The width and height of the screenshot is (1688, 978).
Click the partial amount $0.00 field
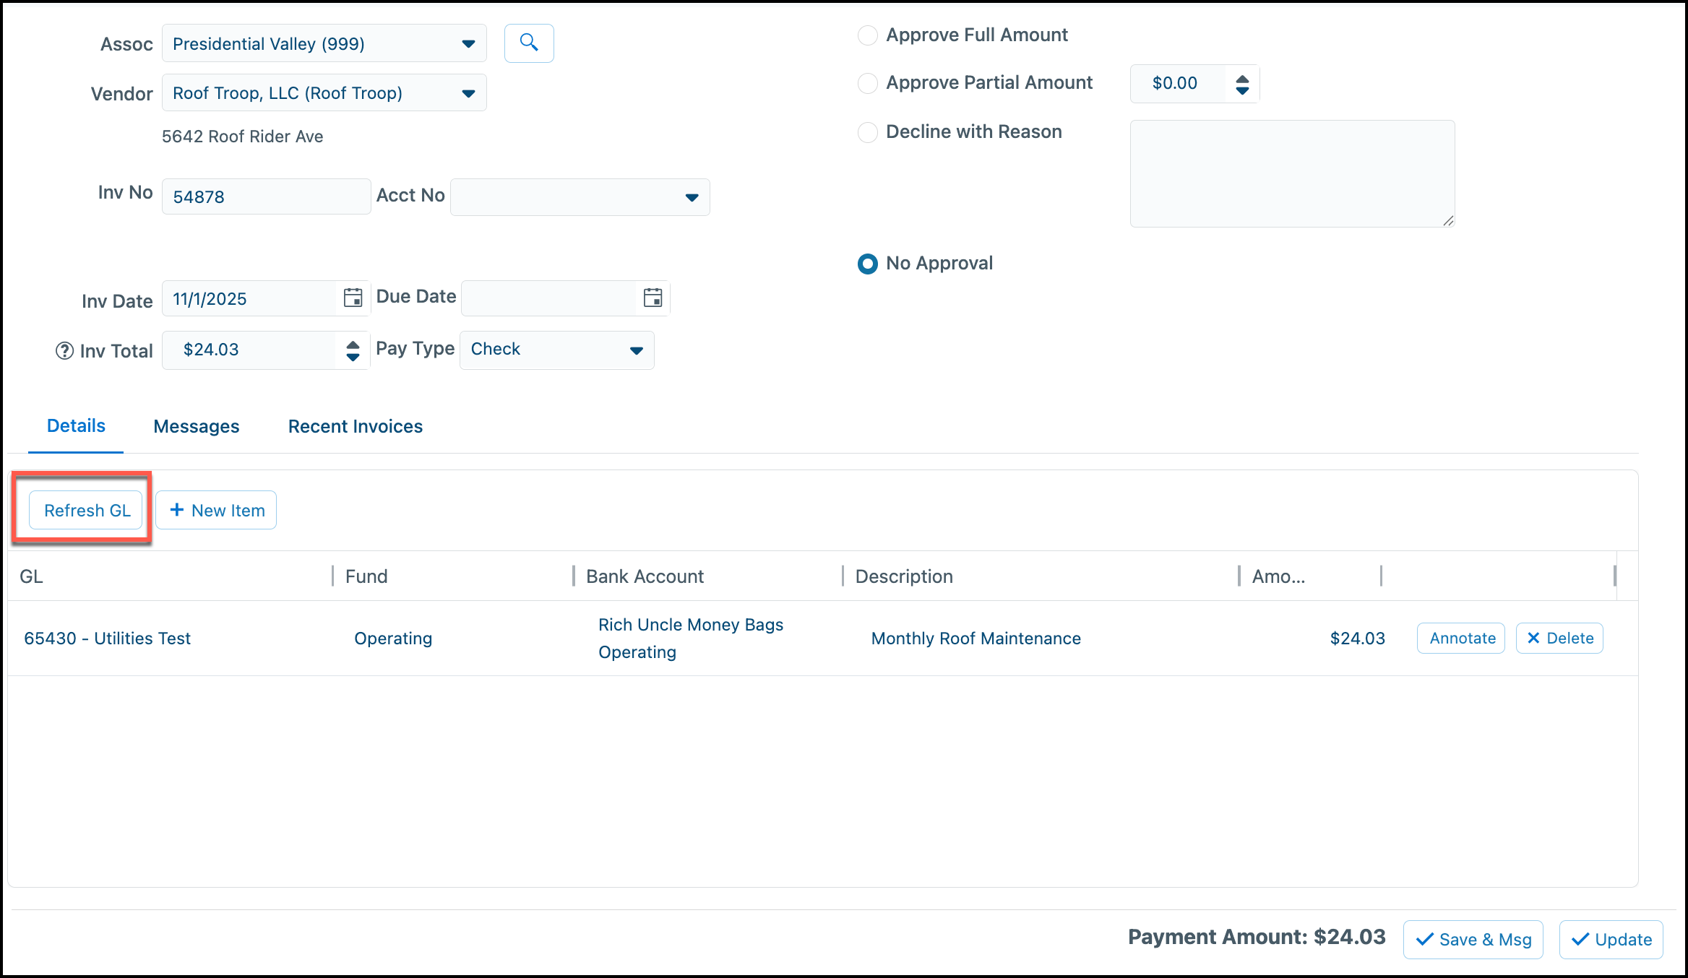[x=1178, y=84]
